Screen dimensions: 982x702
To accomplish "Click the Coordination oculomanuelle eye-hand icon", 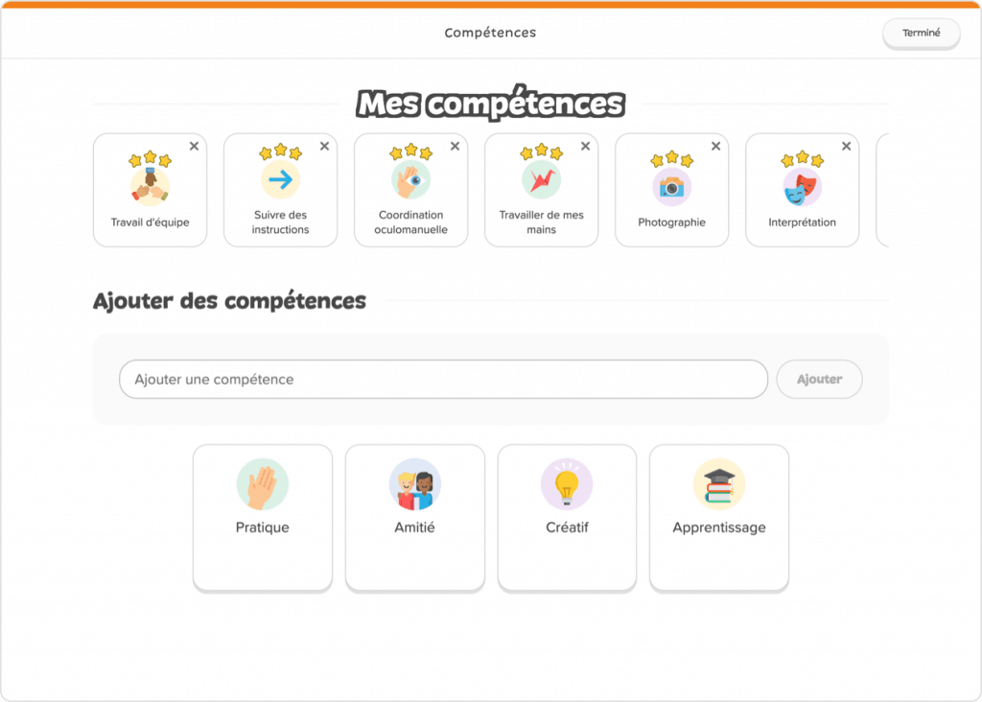I will click(410, 179).
